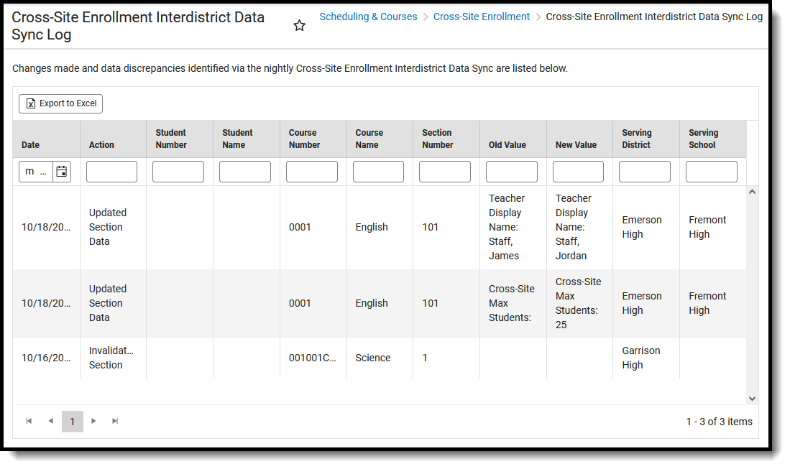Go to the first page of results
The height and width of the screenshot is (469, 790).
point(29,422)
